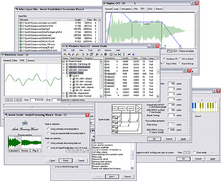The width and height of the screenshot is (221, 181).
Task: Click the green play toolbar icon
Action: coord(87,54)
